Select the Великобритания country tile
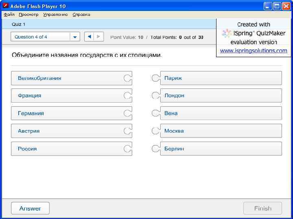The width and height of the screenshot is (293, 219). pos(72,78)
